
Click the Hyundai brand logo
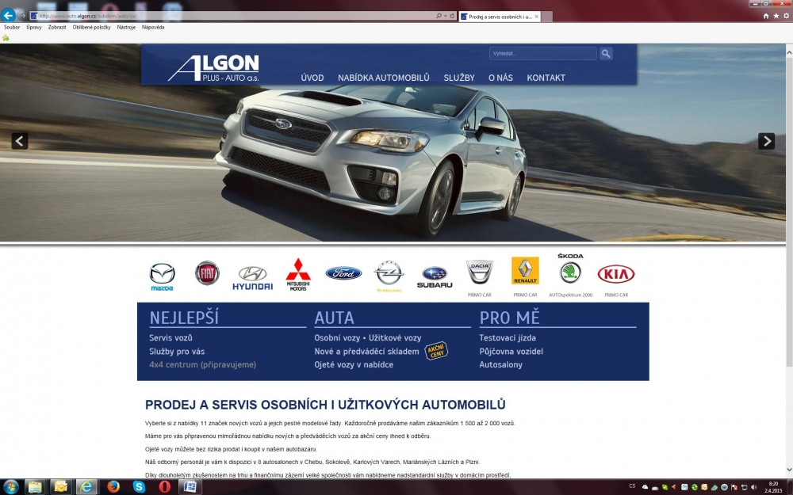click(x=252, y=278)
